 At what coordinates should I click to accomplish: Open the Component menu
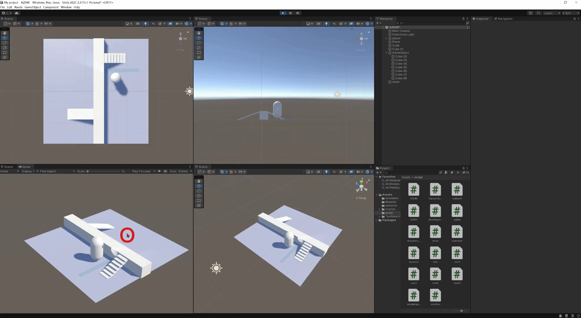51,7
